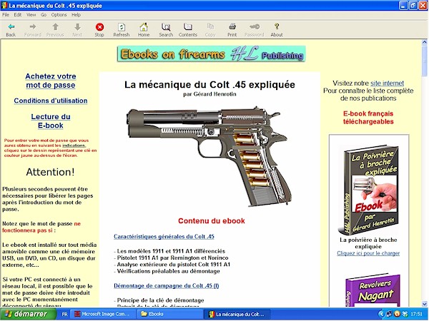Switch to the Ebooks folder taskbar item
Image resolution: width=429 pixels, height=321 pixels.
pyautogui.click(x=169, y=314)
